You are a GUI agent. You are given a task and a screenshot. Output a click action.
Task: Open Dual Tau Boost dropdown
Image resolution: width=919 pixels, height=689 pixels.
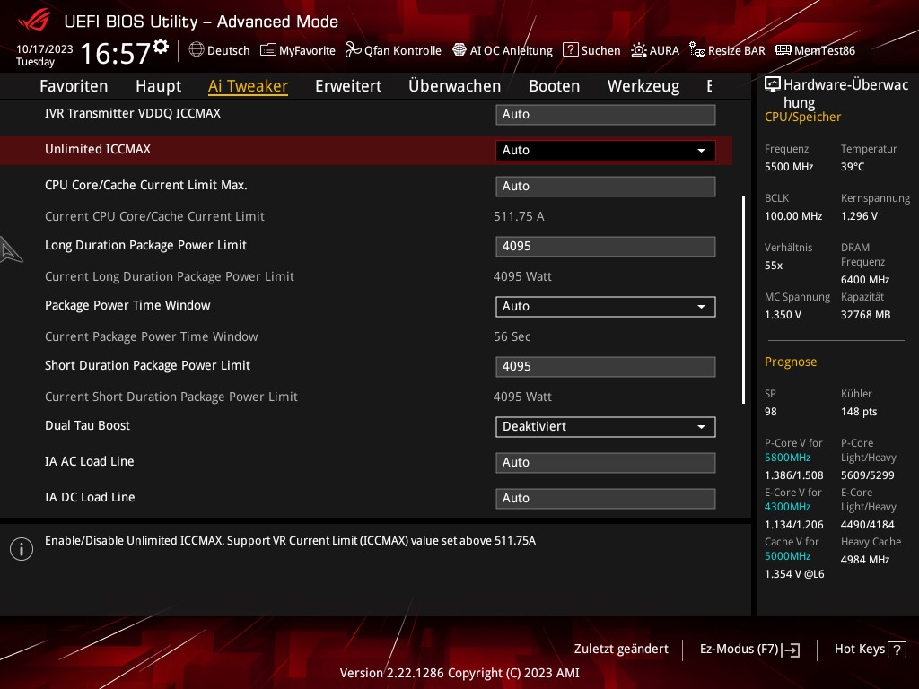605,426
